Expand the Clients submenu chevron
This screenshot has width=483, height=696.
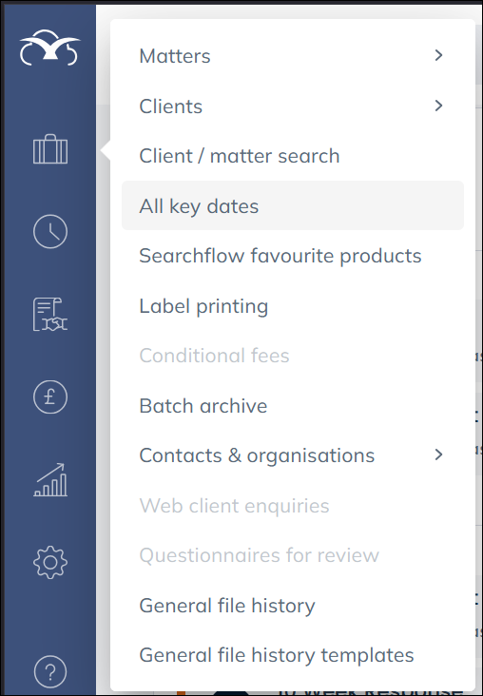click(x=438, y=106)
